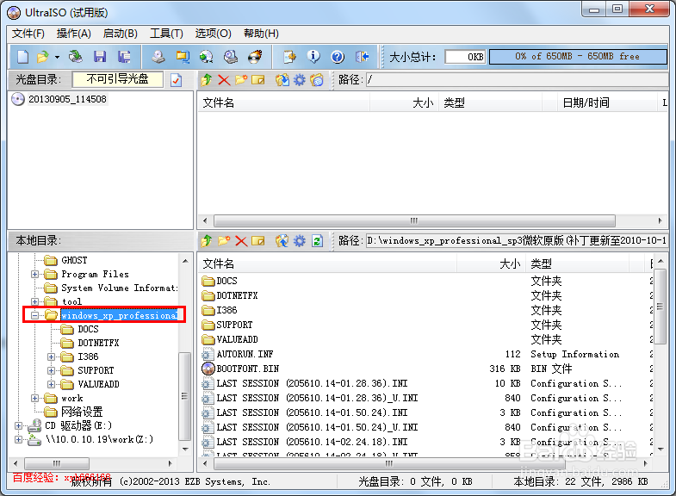Click the Help question mark icon
Screen dimensions: 676x496
tap(338, 57)
